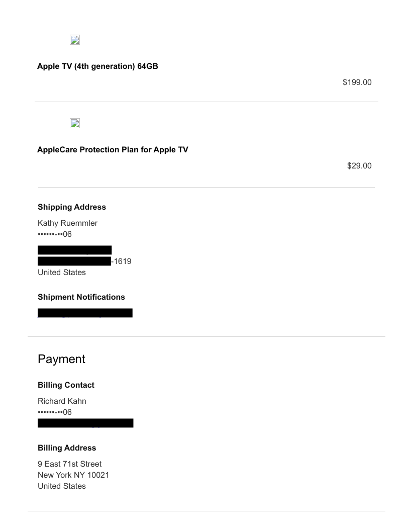Viewport: 410px width, 531px height.
Task: Click the $199.00 price
Action: 357,82
